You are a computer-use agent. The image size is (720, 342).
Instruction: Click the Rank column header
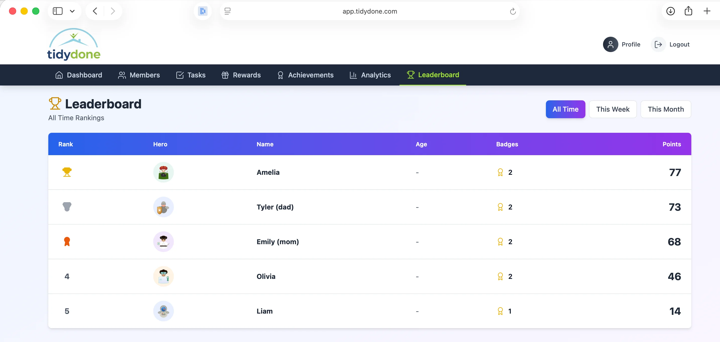[x=65, y=144]
